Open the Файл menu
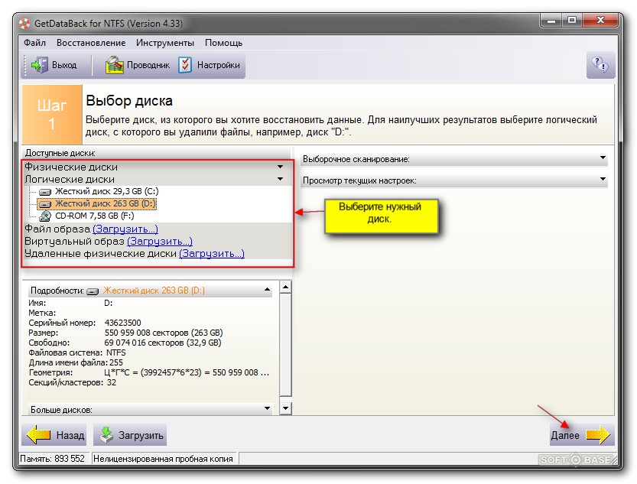The height and width of the screenshot is (484, 637). [x=34, y=43]
